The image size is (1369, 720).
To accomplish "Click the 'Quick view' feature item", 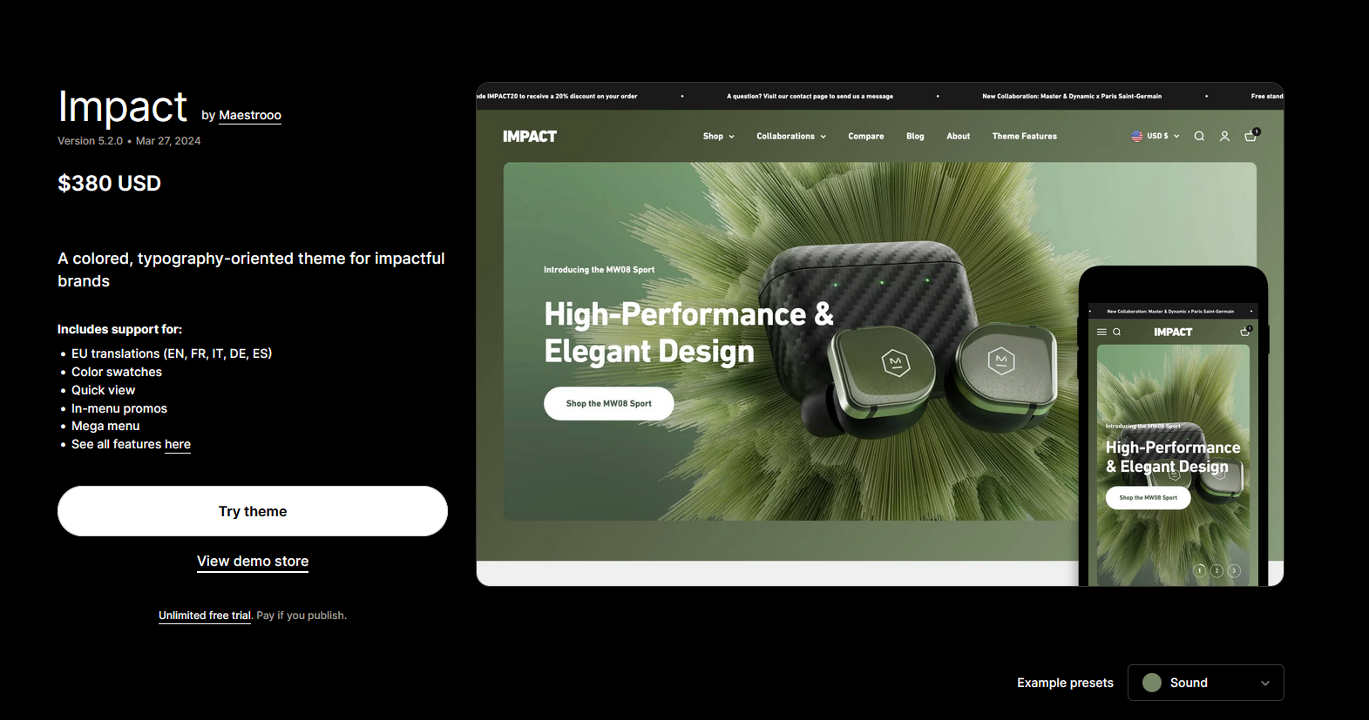I will [103, 390].
